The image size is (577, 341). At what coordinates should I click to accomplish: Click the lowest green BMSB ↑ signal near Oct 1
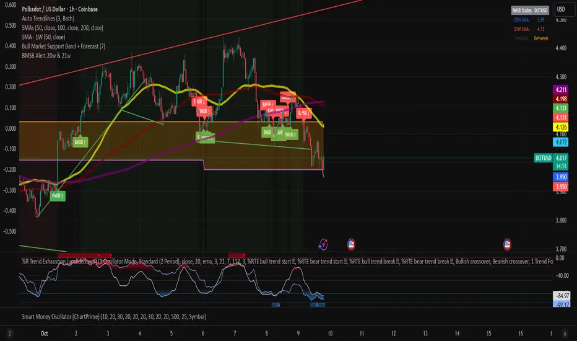point(58,195)
